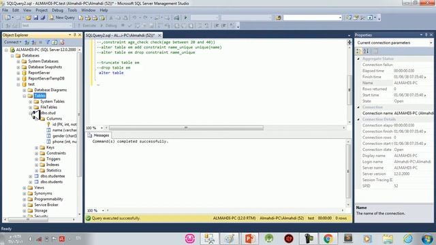Expand the Indexes folder
The image size is (436, 245).
37,165
